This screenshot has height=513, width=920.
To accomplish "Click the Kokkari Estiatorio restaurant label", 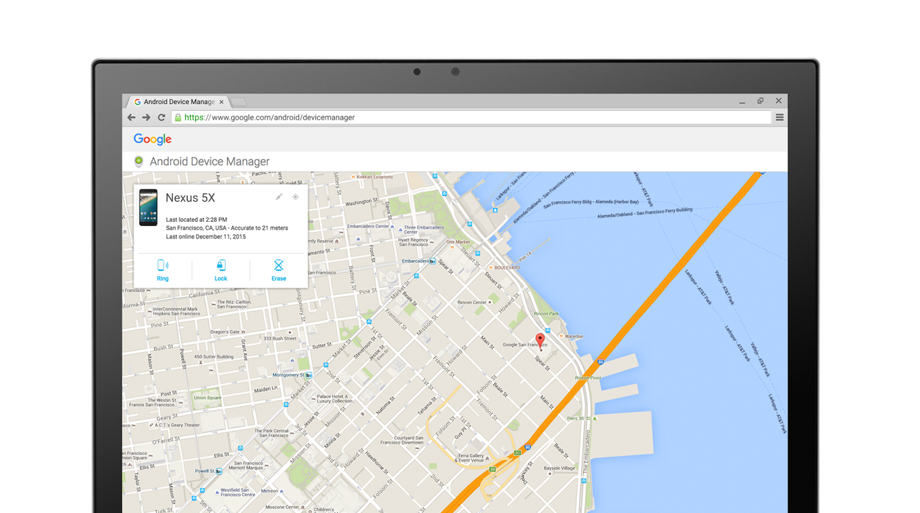I will [374, 177].
